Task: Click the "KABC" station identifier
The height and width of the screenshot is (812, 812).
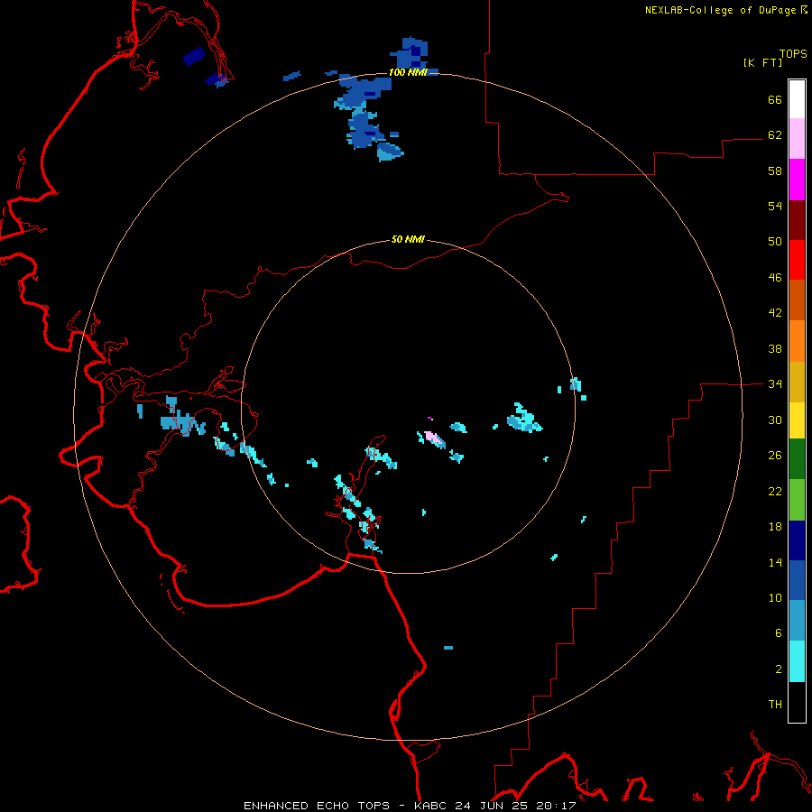Action: coord(432,806)
